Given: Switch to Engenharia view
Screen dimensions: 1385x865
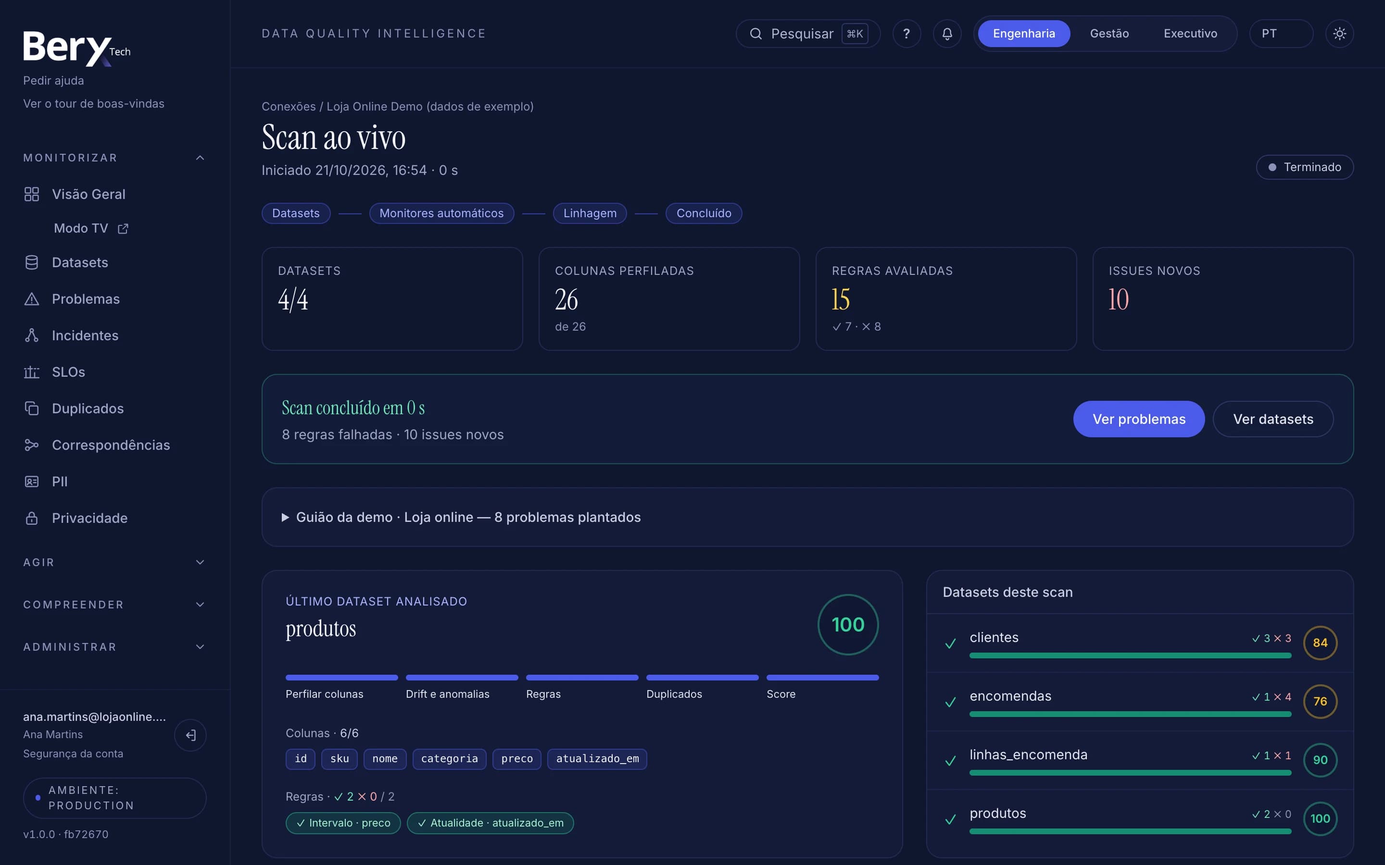Looking at the screenshot, I should [x=1024, y=34].
